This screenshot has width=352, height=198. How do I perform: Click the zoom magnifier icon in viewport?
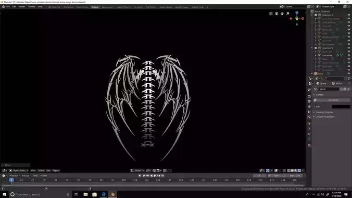point(288,14)
